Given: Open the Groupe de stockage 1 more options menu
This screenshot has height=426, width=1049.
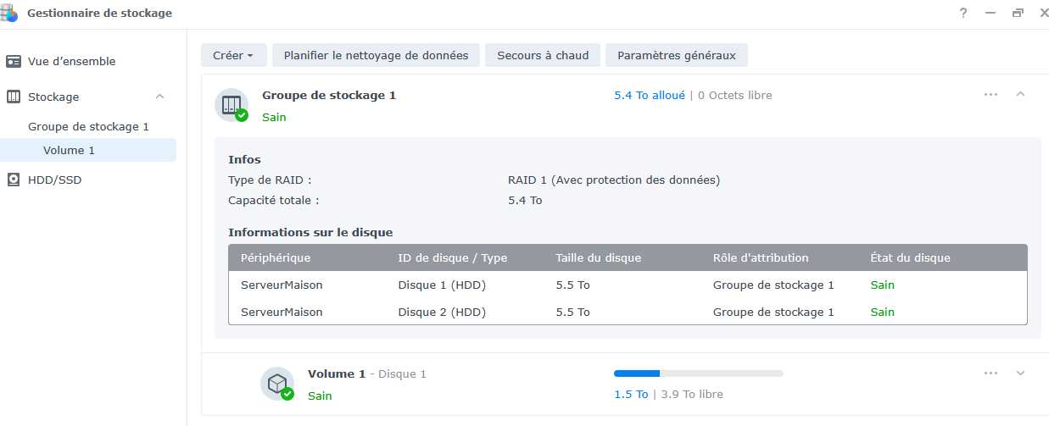Looking at the screenshot, I should click(990, 94).
